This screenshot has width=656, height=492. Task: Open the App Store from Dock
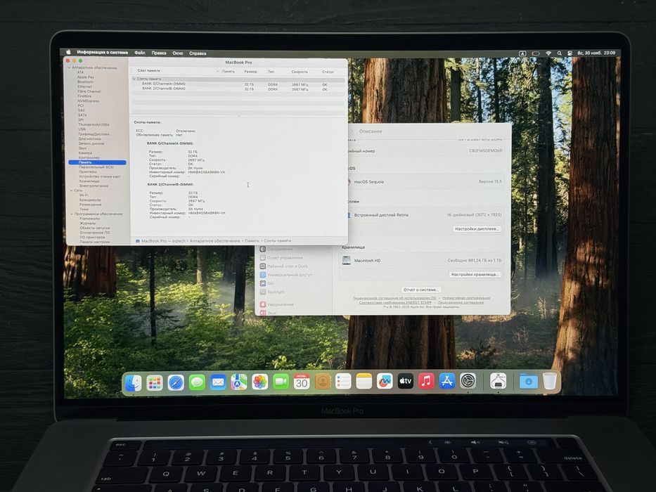point(446,381)
